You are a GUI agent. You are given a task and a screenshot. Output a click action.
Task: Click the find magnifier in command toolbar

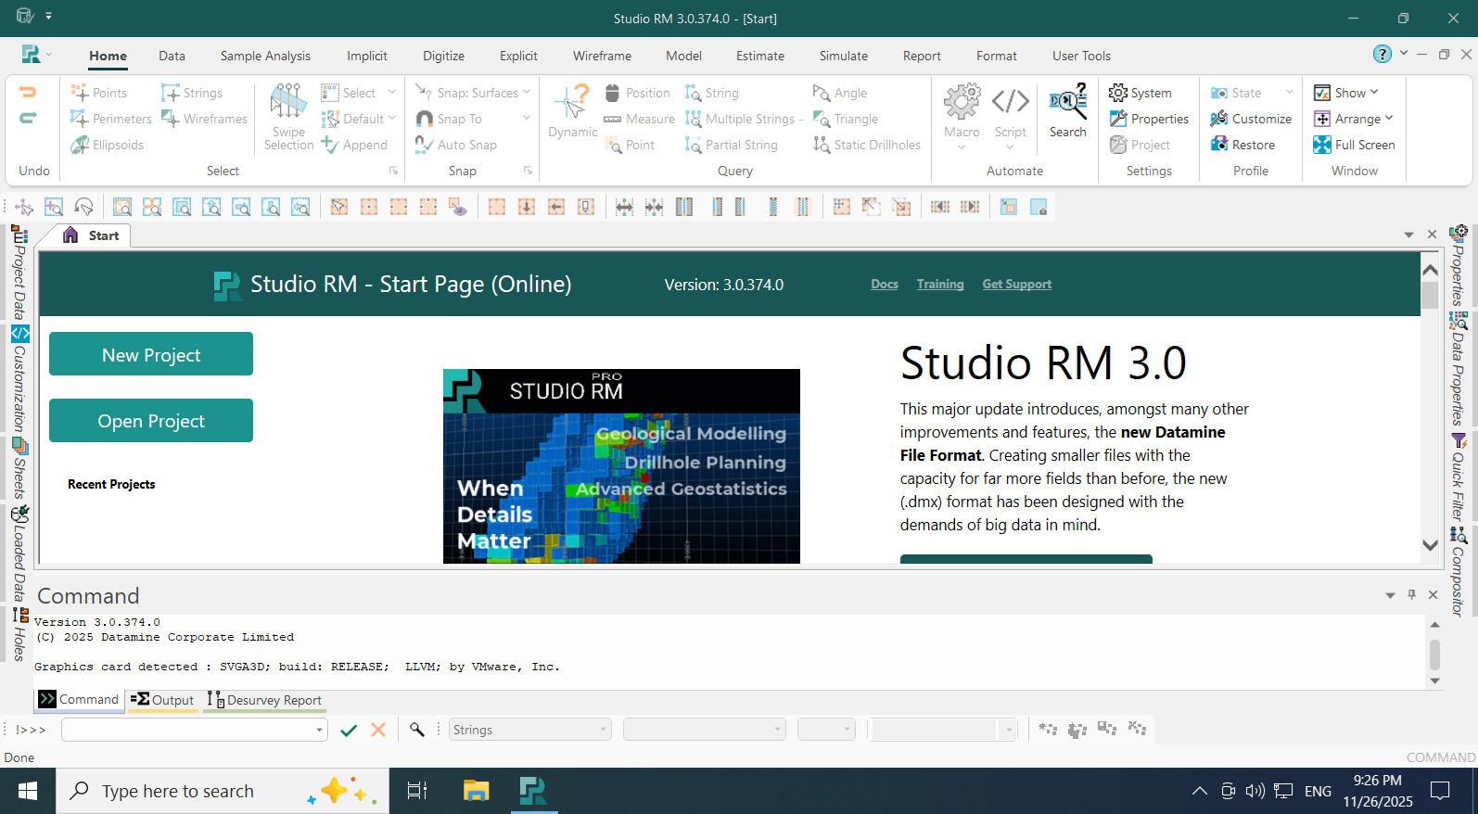point(417,730)
